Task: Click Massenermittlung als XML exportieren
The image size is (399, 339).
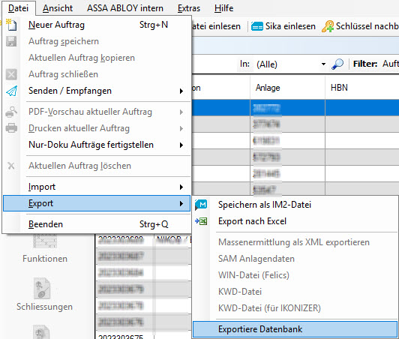Action: (295, 242)
